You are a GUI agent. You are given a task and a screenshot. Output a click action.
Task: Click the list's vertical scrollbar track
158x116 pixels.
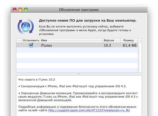140,58
